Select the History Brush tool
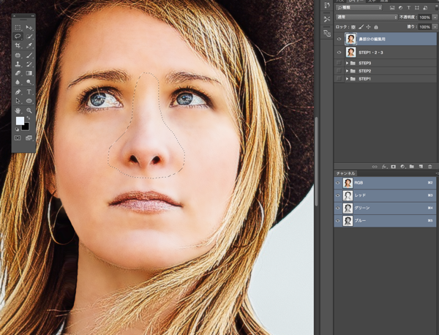The width and height of the screenshot is (439, 335). 29,64
